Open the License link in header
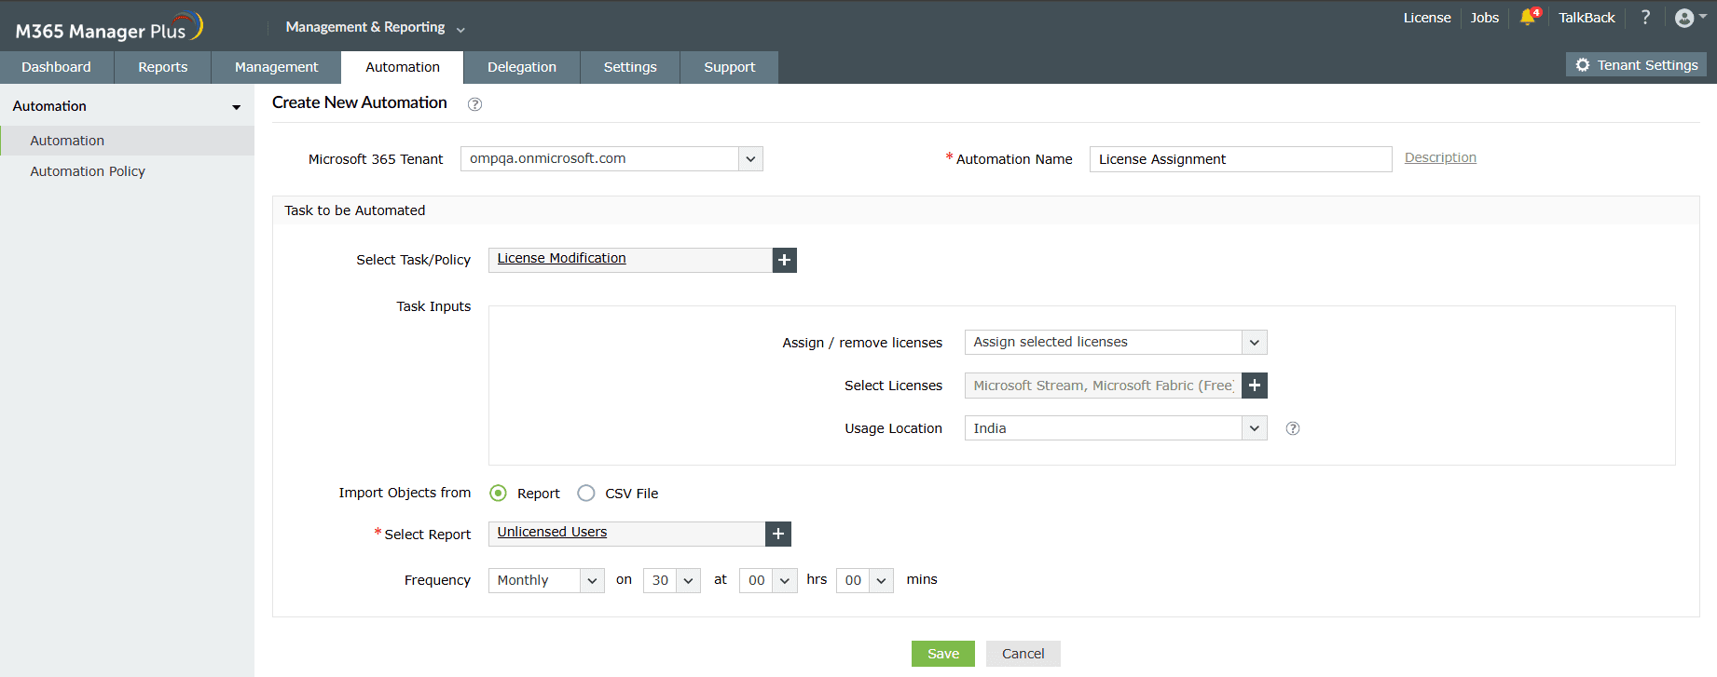This screenshot has width=1717, height=677. point(1427,18)
